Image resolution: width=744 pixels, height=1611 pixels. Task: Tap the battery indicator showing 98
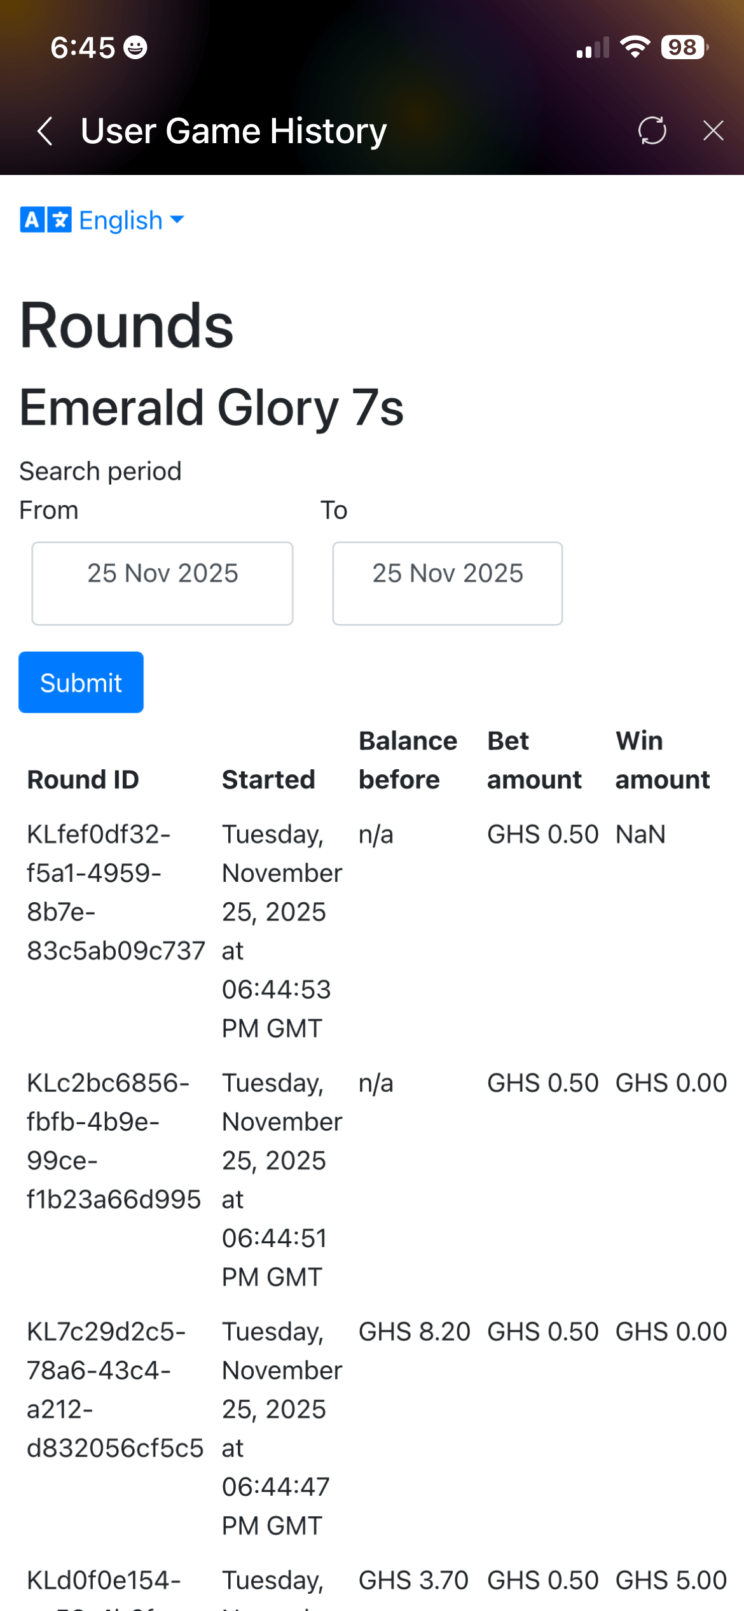(684, 47)
